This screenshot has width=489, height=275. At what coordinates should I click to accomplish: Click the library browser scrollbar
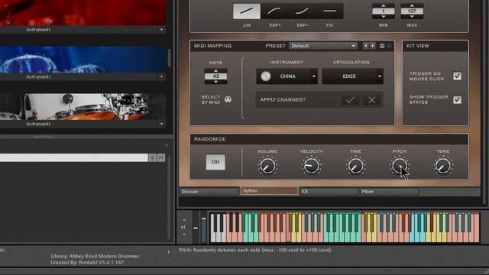click(x=170, y=58)
